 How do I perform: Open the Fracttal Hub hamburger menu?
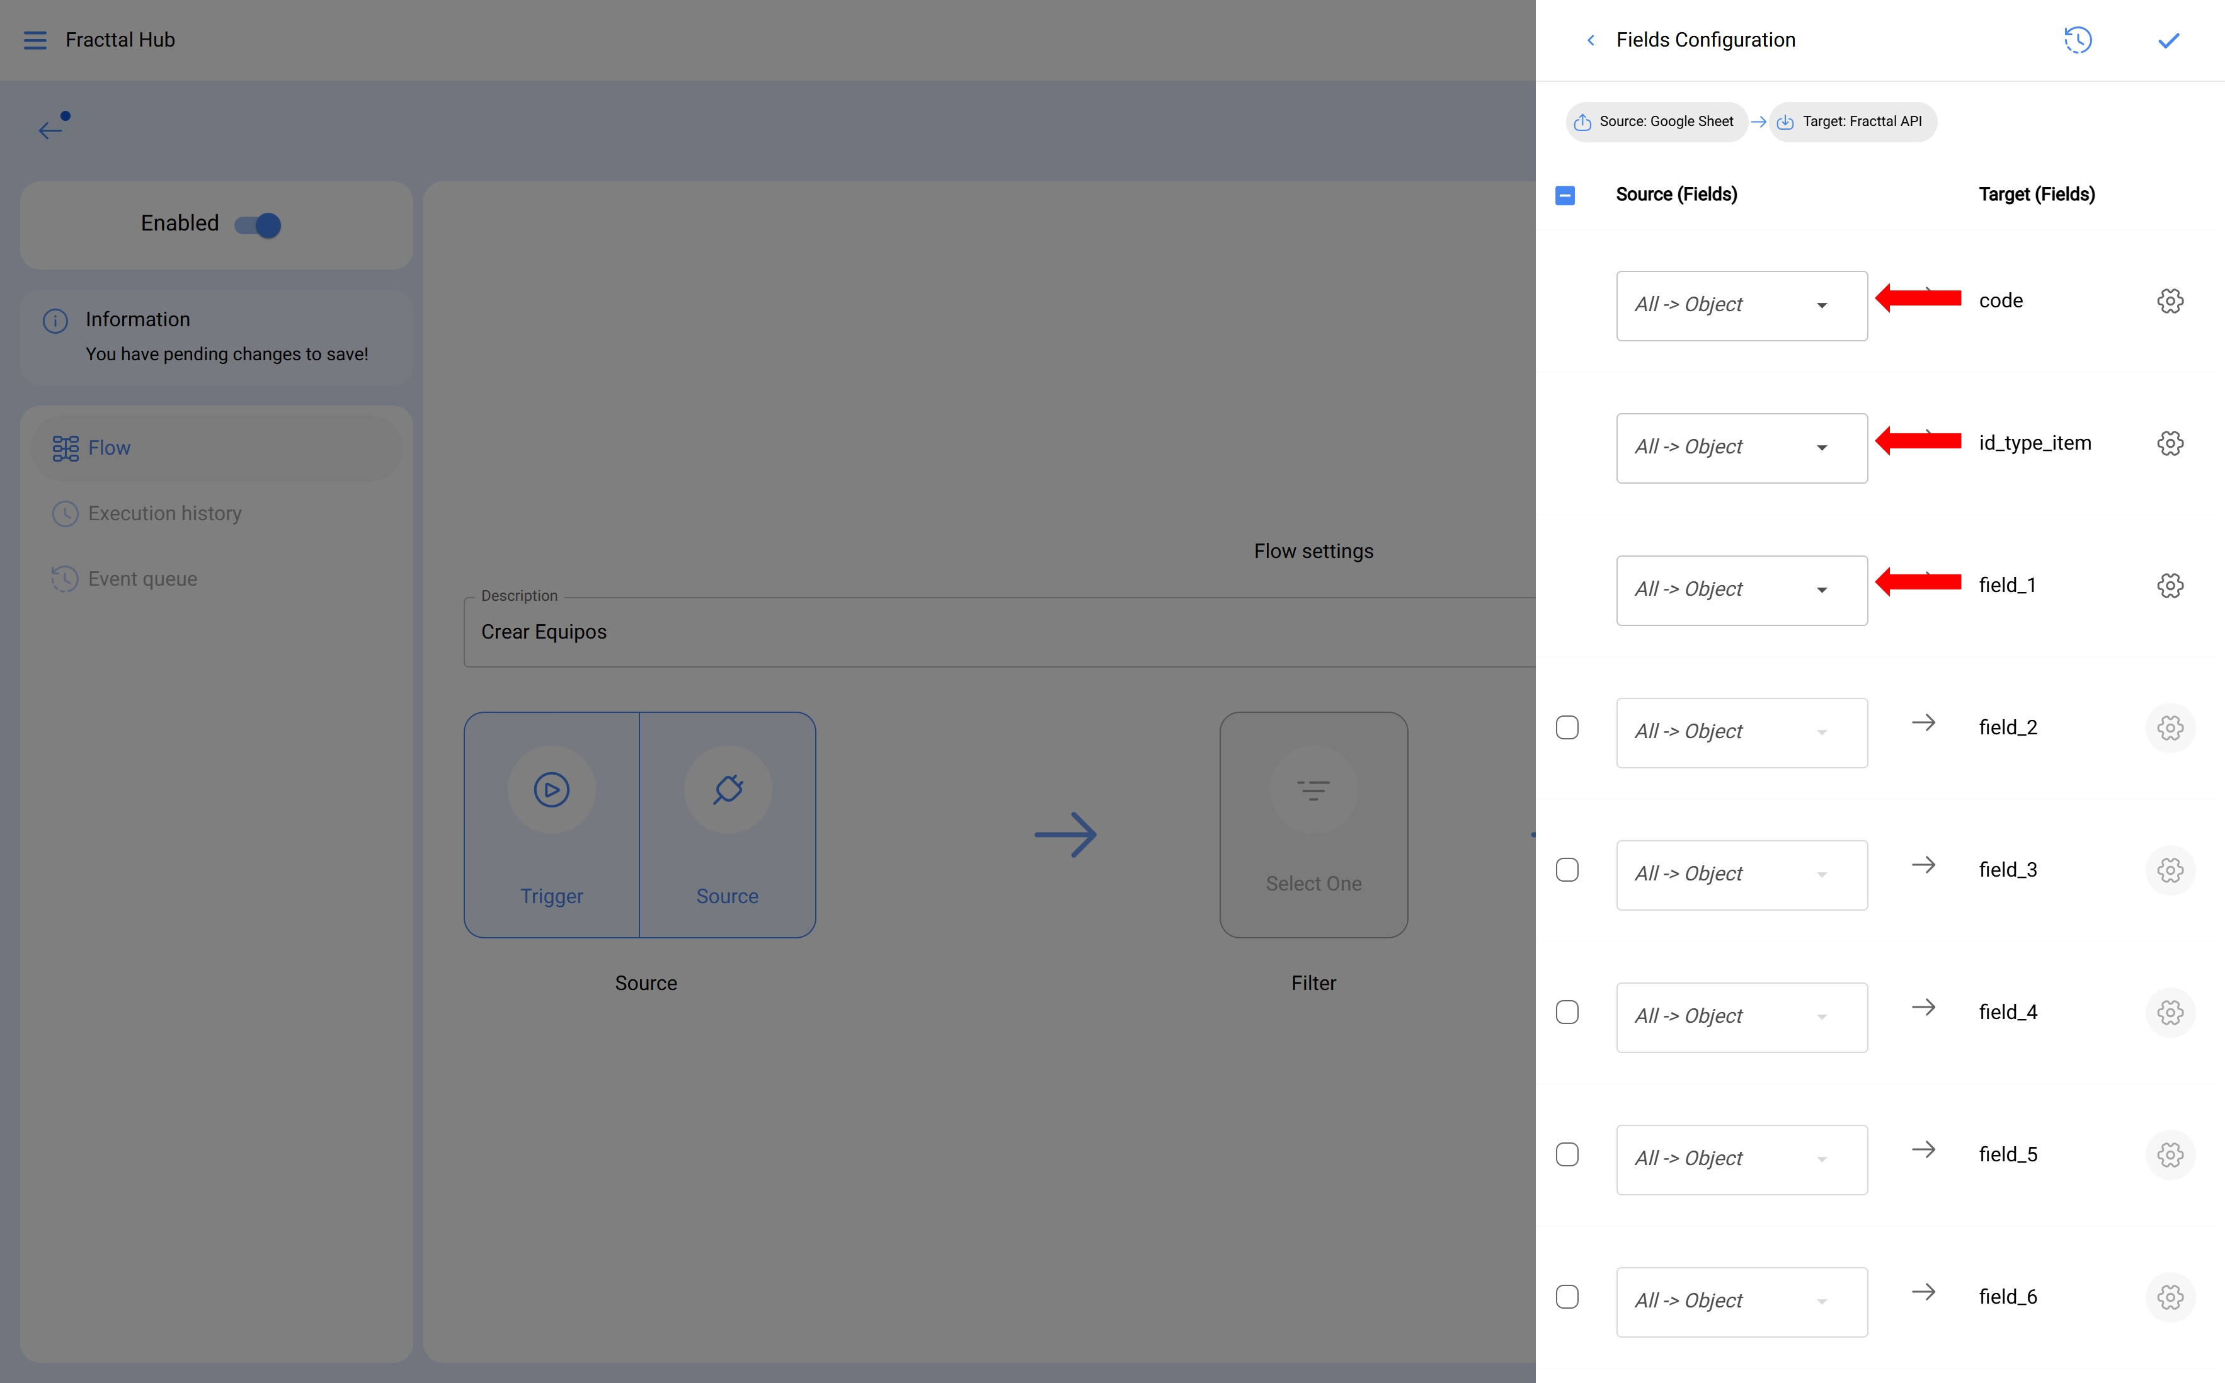pos(36,39)
